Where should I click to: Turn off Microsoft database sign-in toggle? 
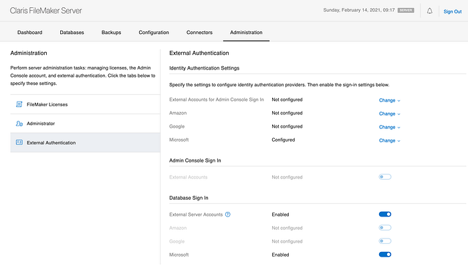click(384, 255)
